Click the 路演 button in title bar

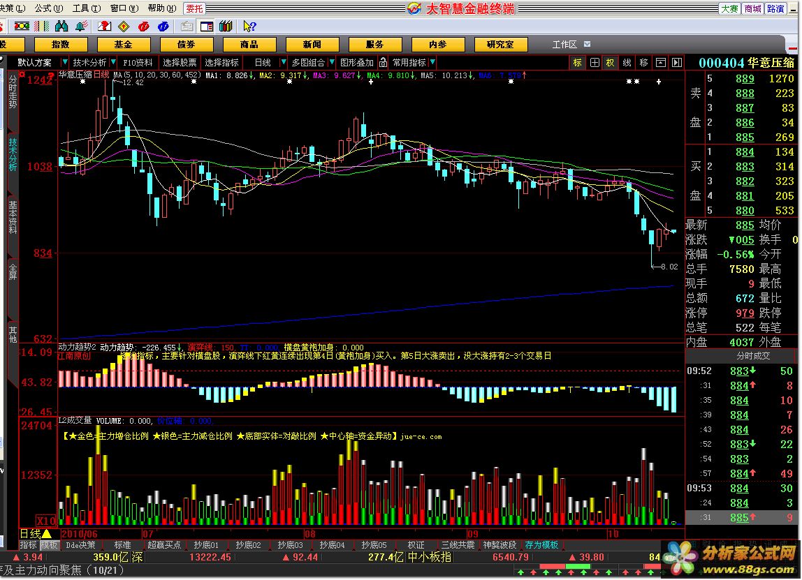click(x=776, y=8)
